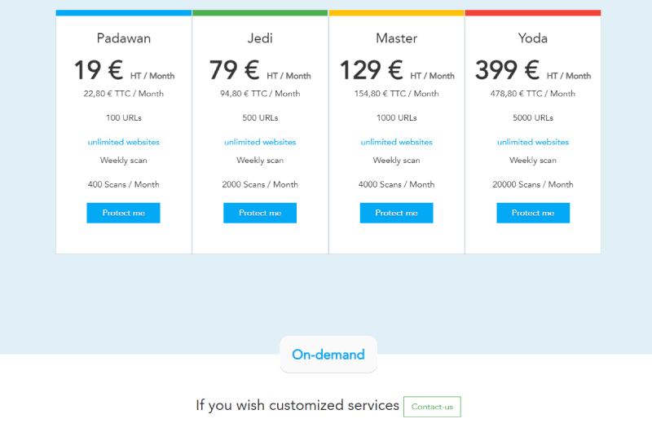Open the Contact-us button
The width and height of the screenshot is (652, 432).
432,407
